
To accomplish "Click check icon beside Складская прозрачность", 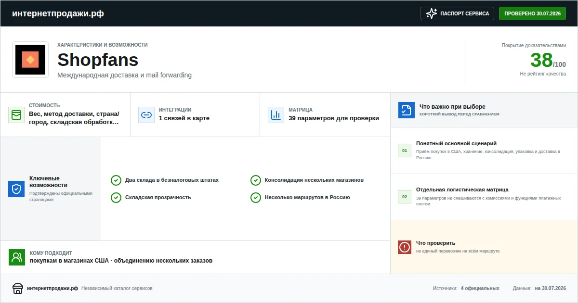I will pyautogui.click(x=116, y=198).
